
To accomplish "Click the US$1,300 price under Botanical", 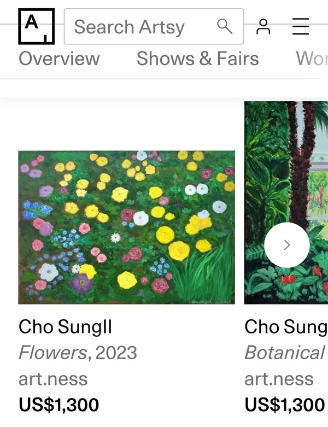I will tap(285, 405).
